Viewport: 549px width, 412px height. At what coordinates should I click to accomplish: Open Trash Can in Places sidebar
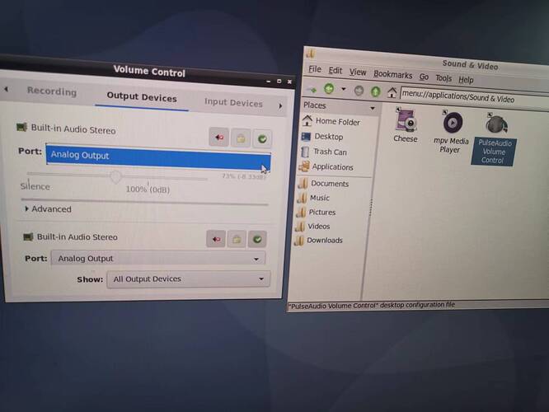[x=324, y=152]
